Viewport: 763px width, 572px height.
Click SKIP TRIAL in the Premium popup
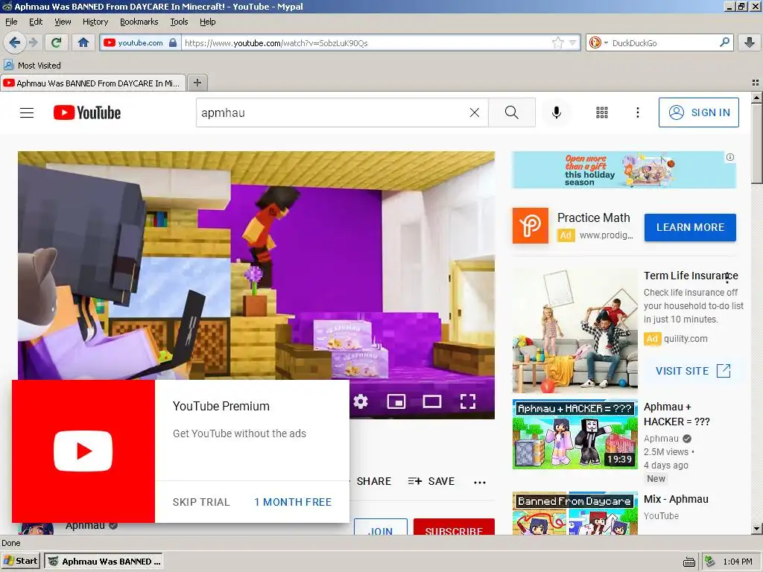click(201, 502)
